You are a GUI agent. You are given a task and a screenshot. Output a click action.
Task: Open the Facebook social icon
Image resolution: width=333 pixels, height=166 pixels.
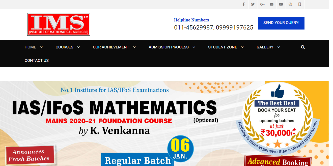coord(243,4)
